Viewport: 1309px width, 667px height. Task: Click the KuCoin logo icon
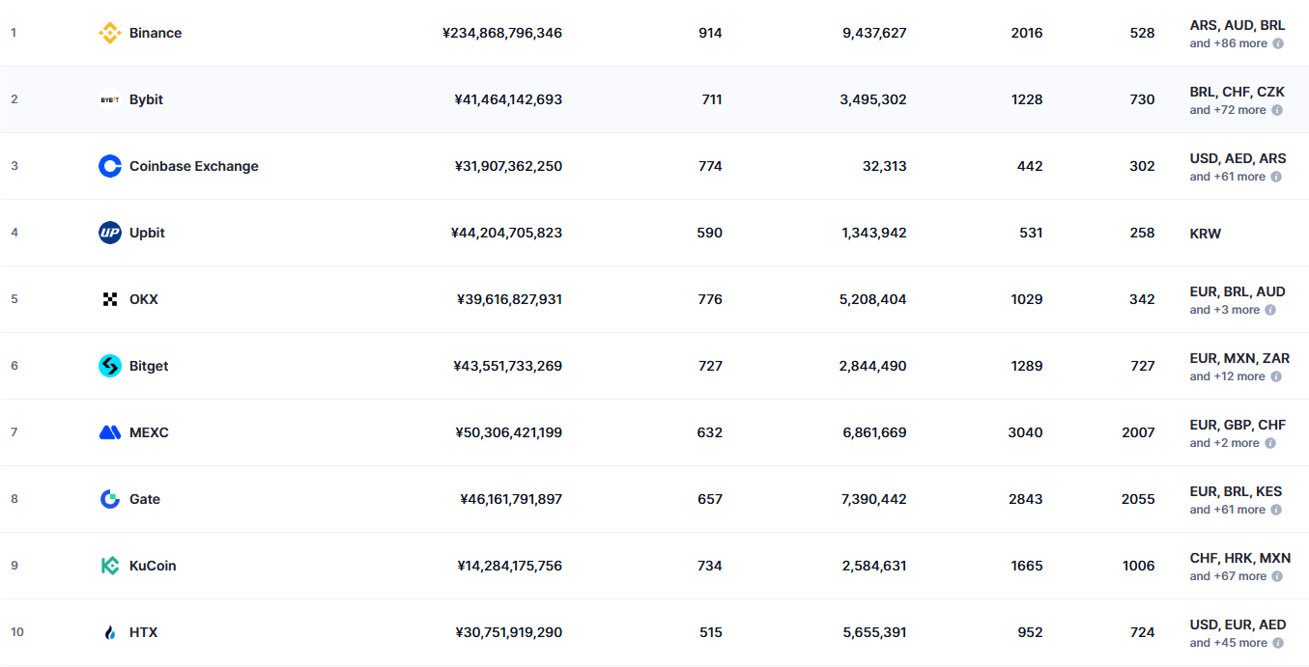pos(110,566)
